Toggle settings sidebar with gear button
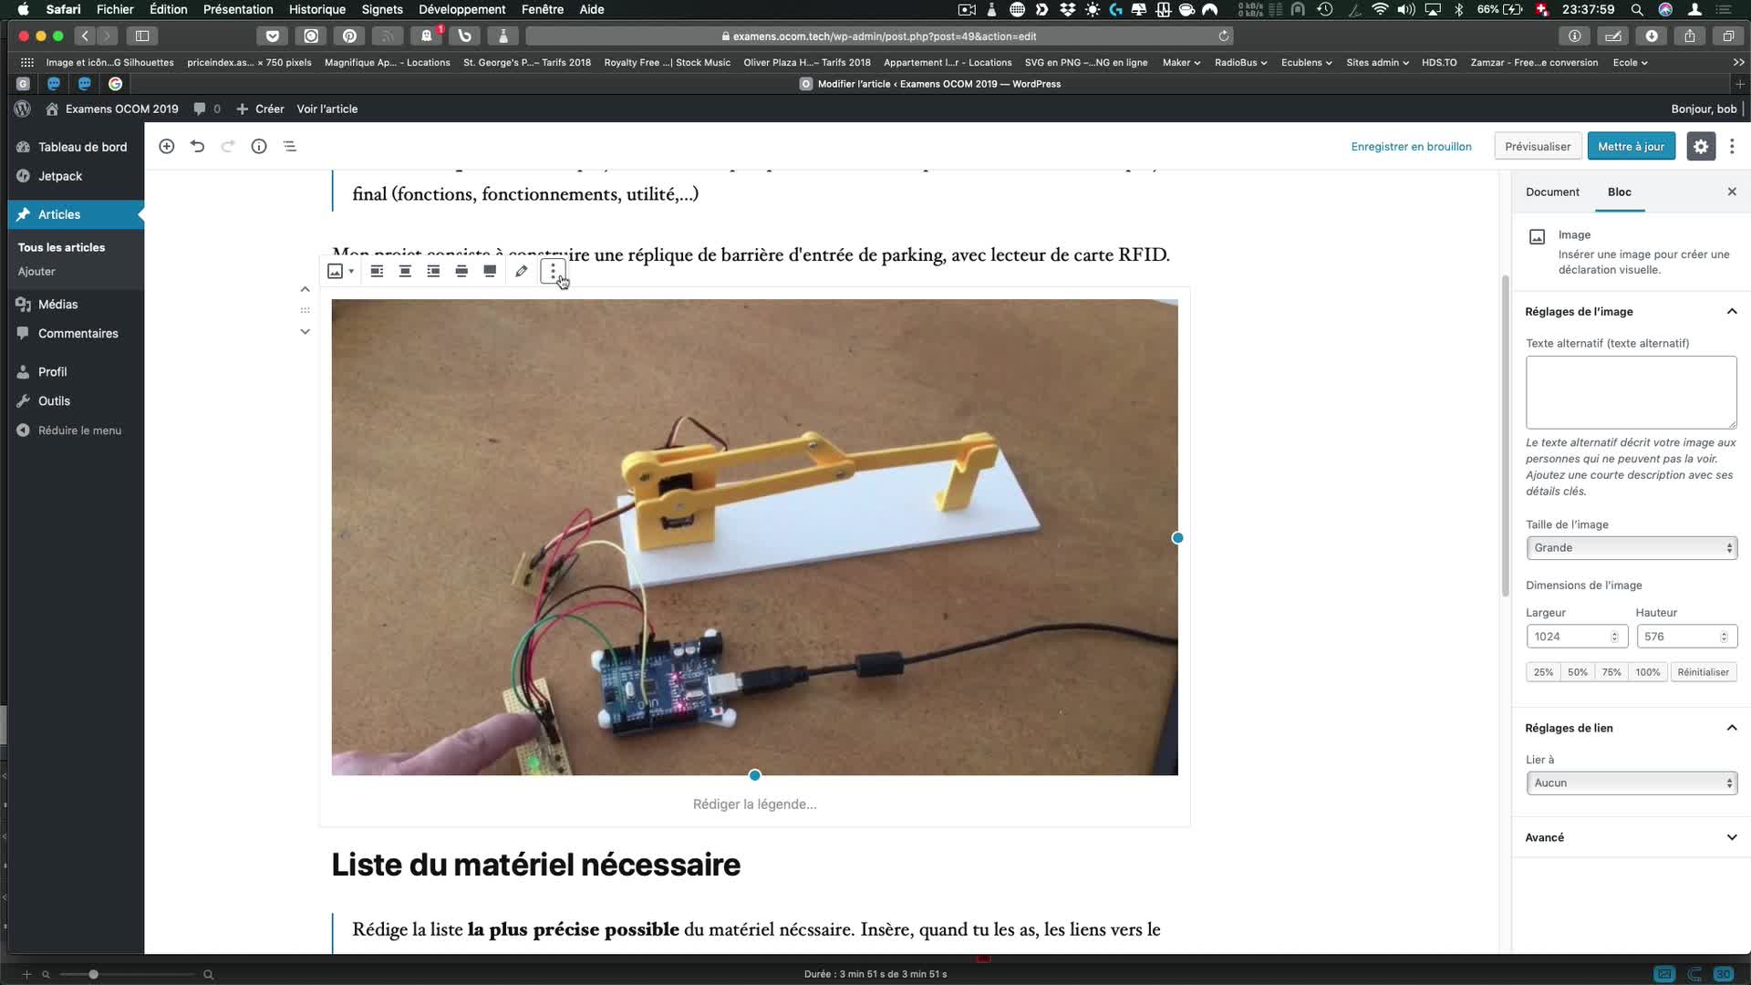This screenshot has height=985, width=1751. pos(1700,146)
